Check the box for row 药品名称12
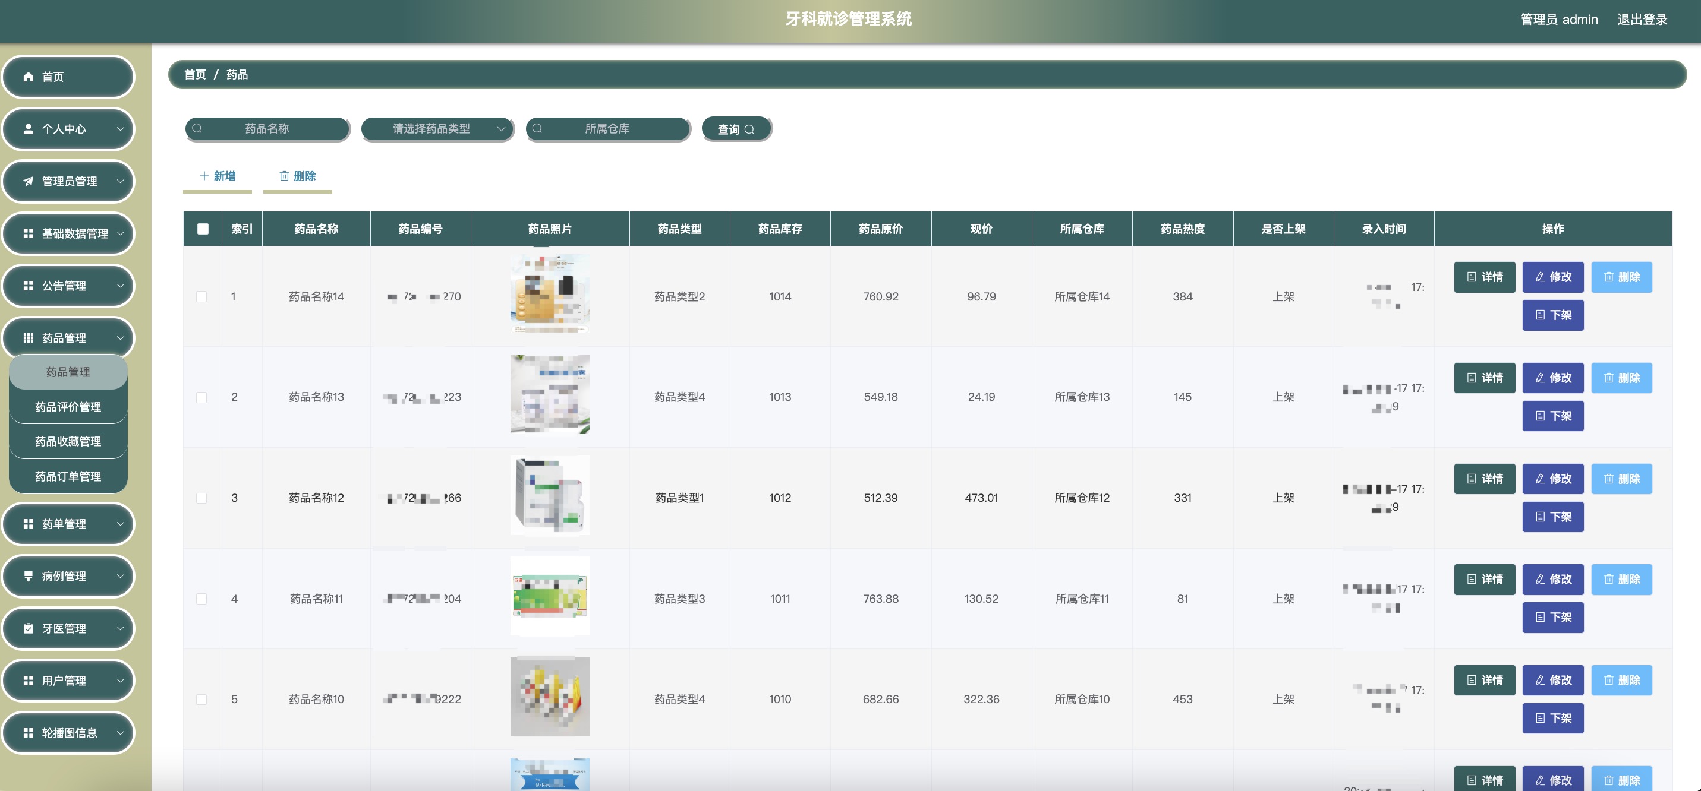The height and width of the screenshot is (791, 1701). coord(201,498)
